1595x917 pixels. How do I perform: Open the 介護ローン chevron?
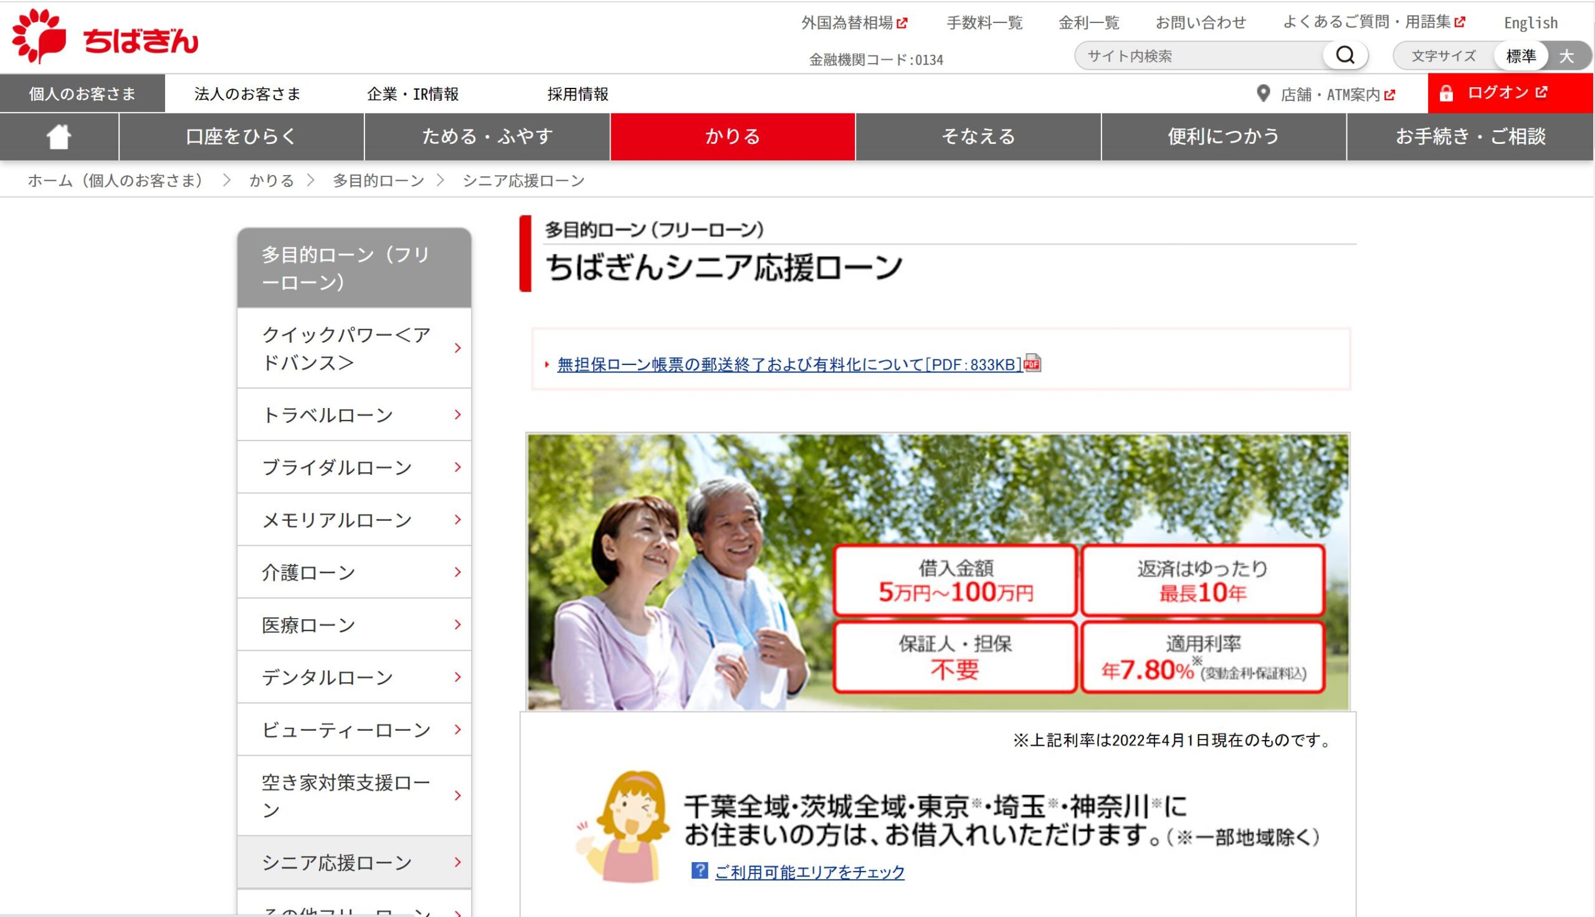click(x=458, y=572)
